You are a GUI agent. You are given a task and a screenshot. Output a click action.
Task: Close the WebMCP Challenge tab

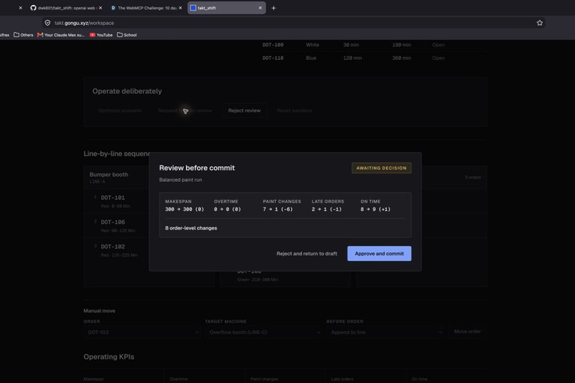pyautogui.click(x=180, y=8)
